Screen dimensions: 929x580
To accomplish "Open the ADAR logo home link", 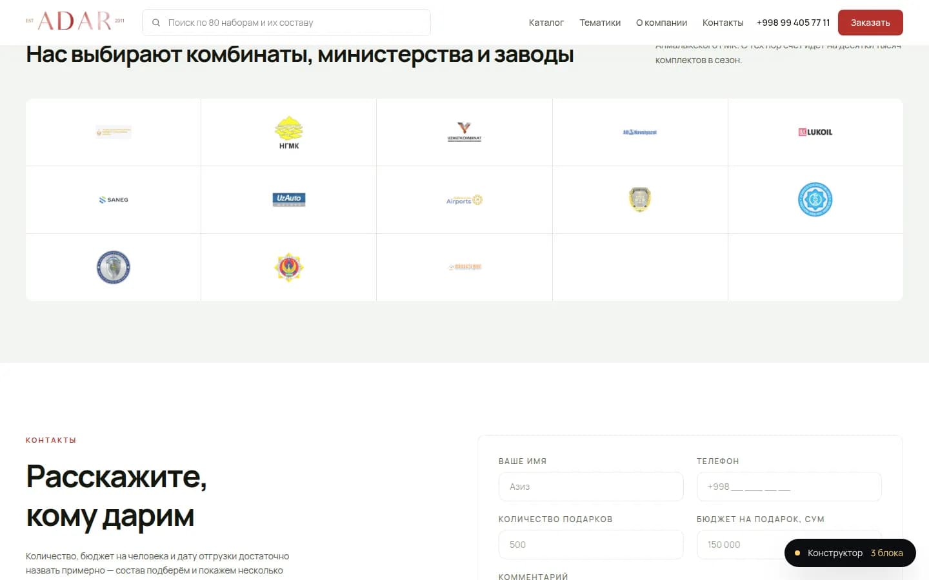I will pyautogui.click(x=75, y=21).
